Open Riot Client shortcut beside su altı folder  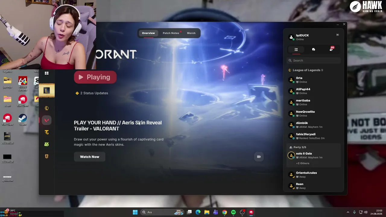point(23,101)
